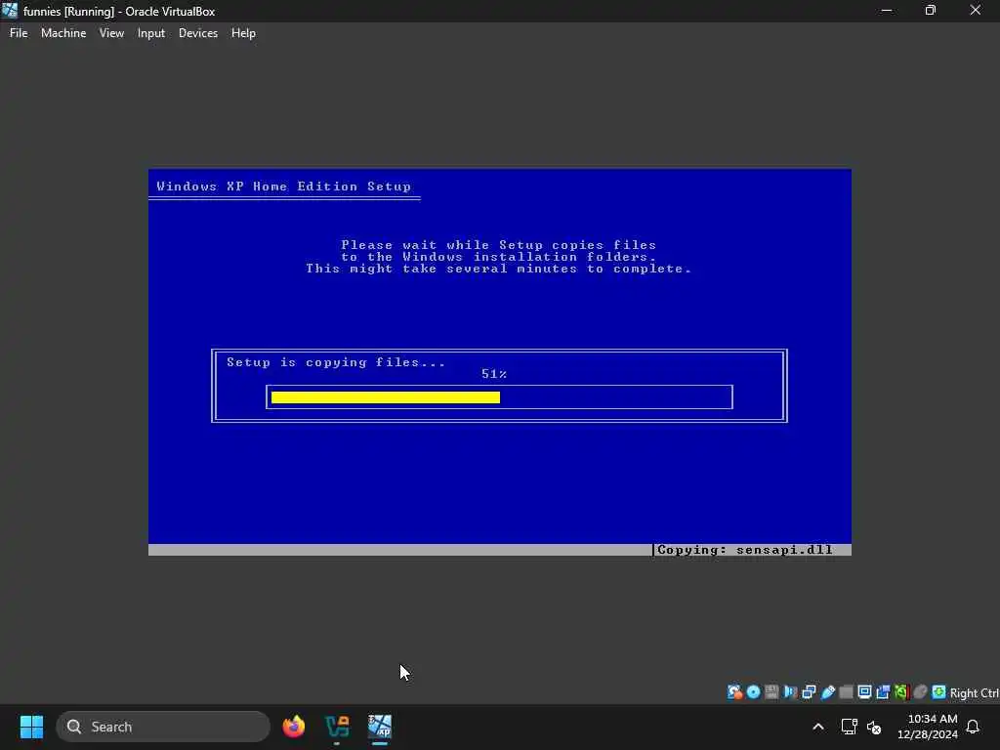Click the taskbar Search box
Screen dimensions: 1000x750
[x=163, y=727]
